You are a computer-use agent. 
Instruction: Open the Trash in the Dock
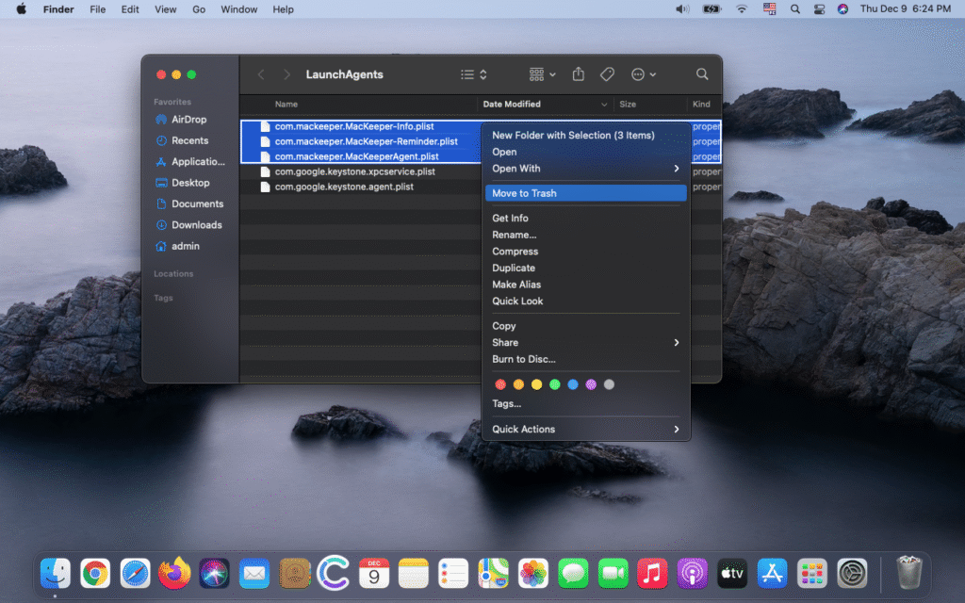click(x=908, y=572)
